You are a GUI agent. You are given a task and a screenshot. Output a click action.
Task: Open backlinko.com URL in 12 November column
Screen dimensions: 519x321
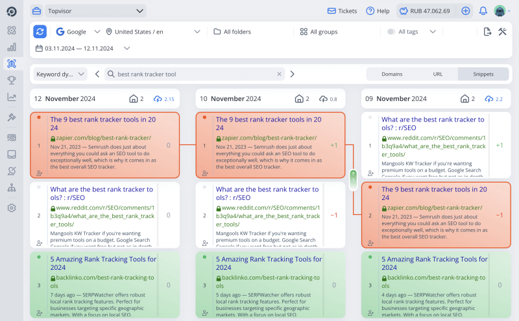[x=102, y=282]
